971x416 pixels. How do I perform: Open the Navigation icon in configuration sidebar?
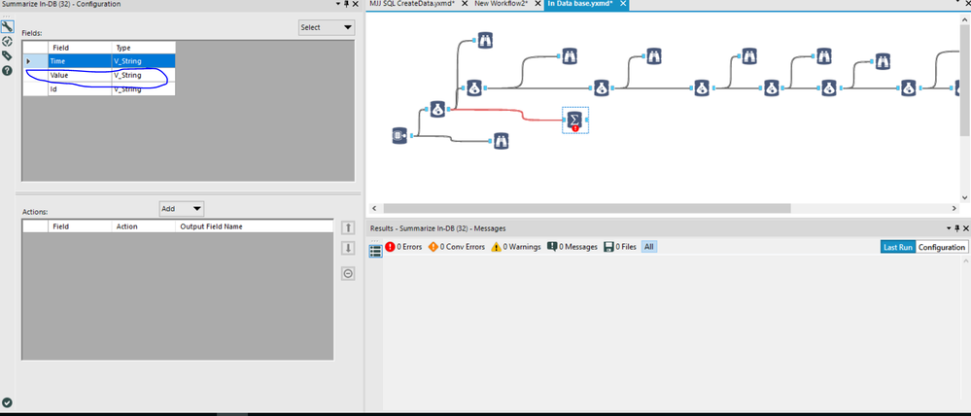[7, 42]
